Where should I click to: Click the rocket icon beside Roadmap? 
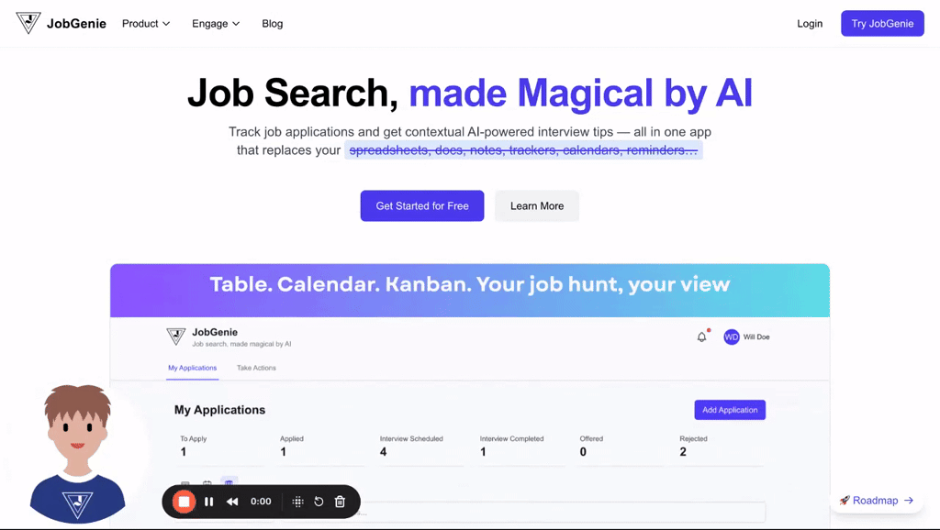point(845,500)
